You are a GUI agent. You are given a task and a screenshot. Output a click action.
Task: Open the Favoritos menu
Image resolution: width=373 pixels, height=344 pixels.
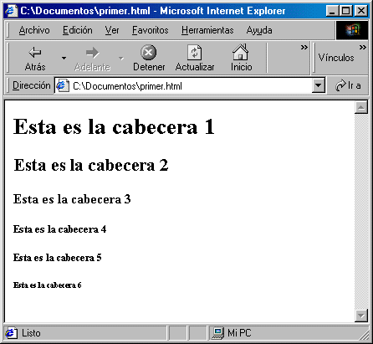151,30
